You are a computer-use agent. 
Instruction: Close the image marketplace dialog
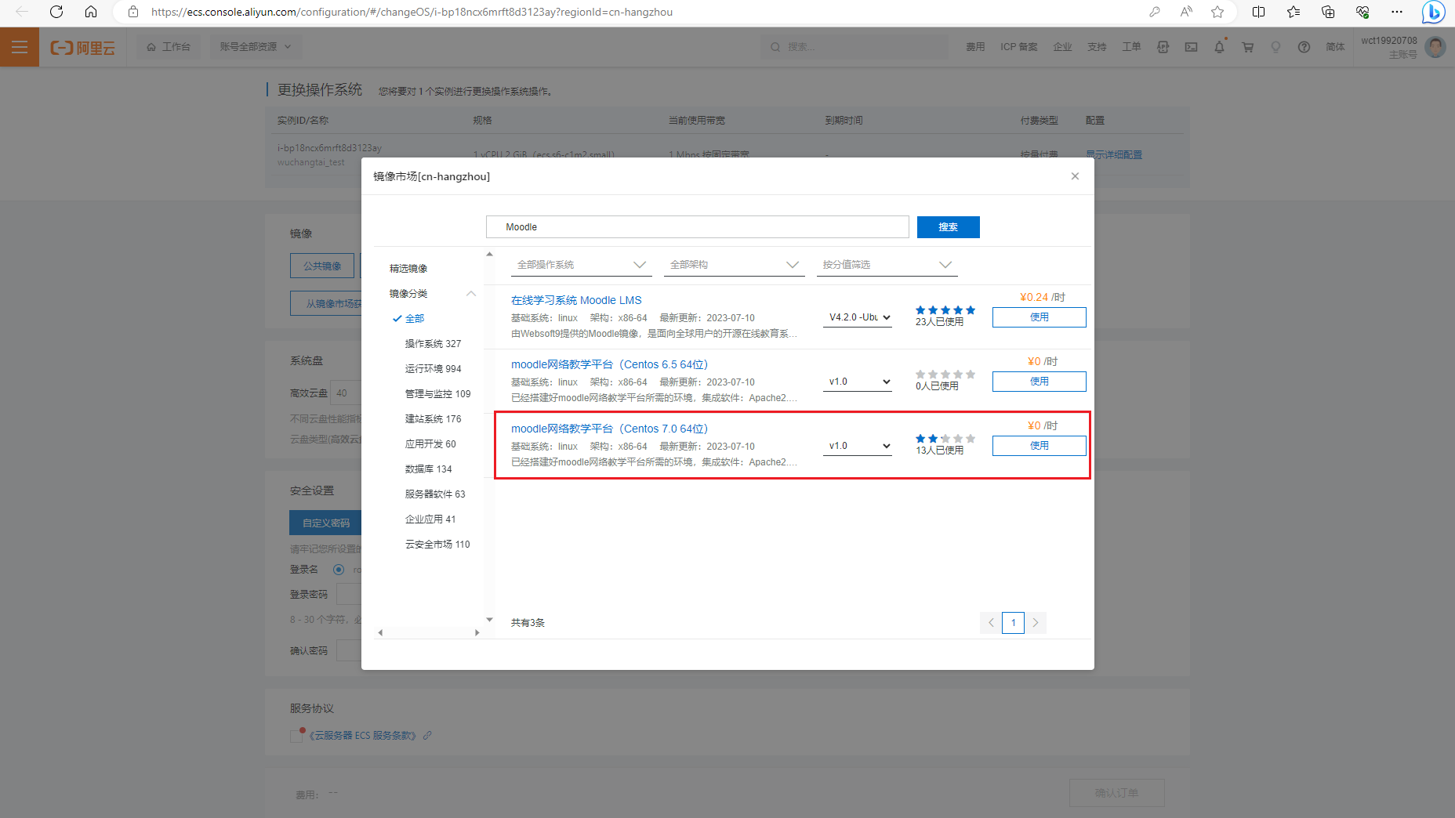click(x=1075, y=176)
